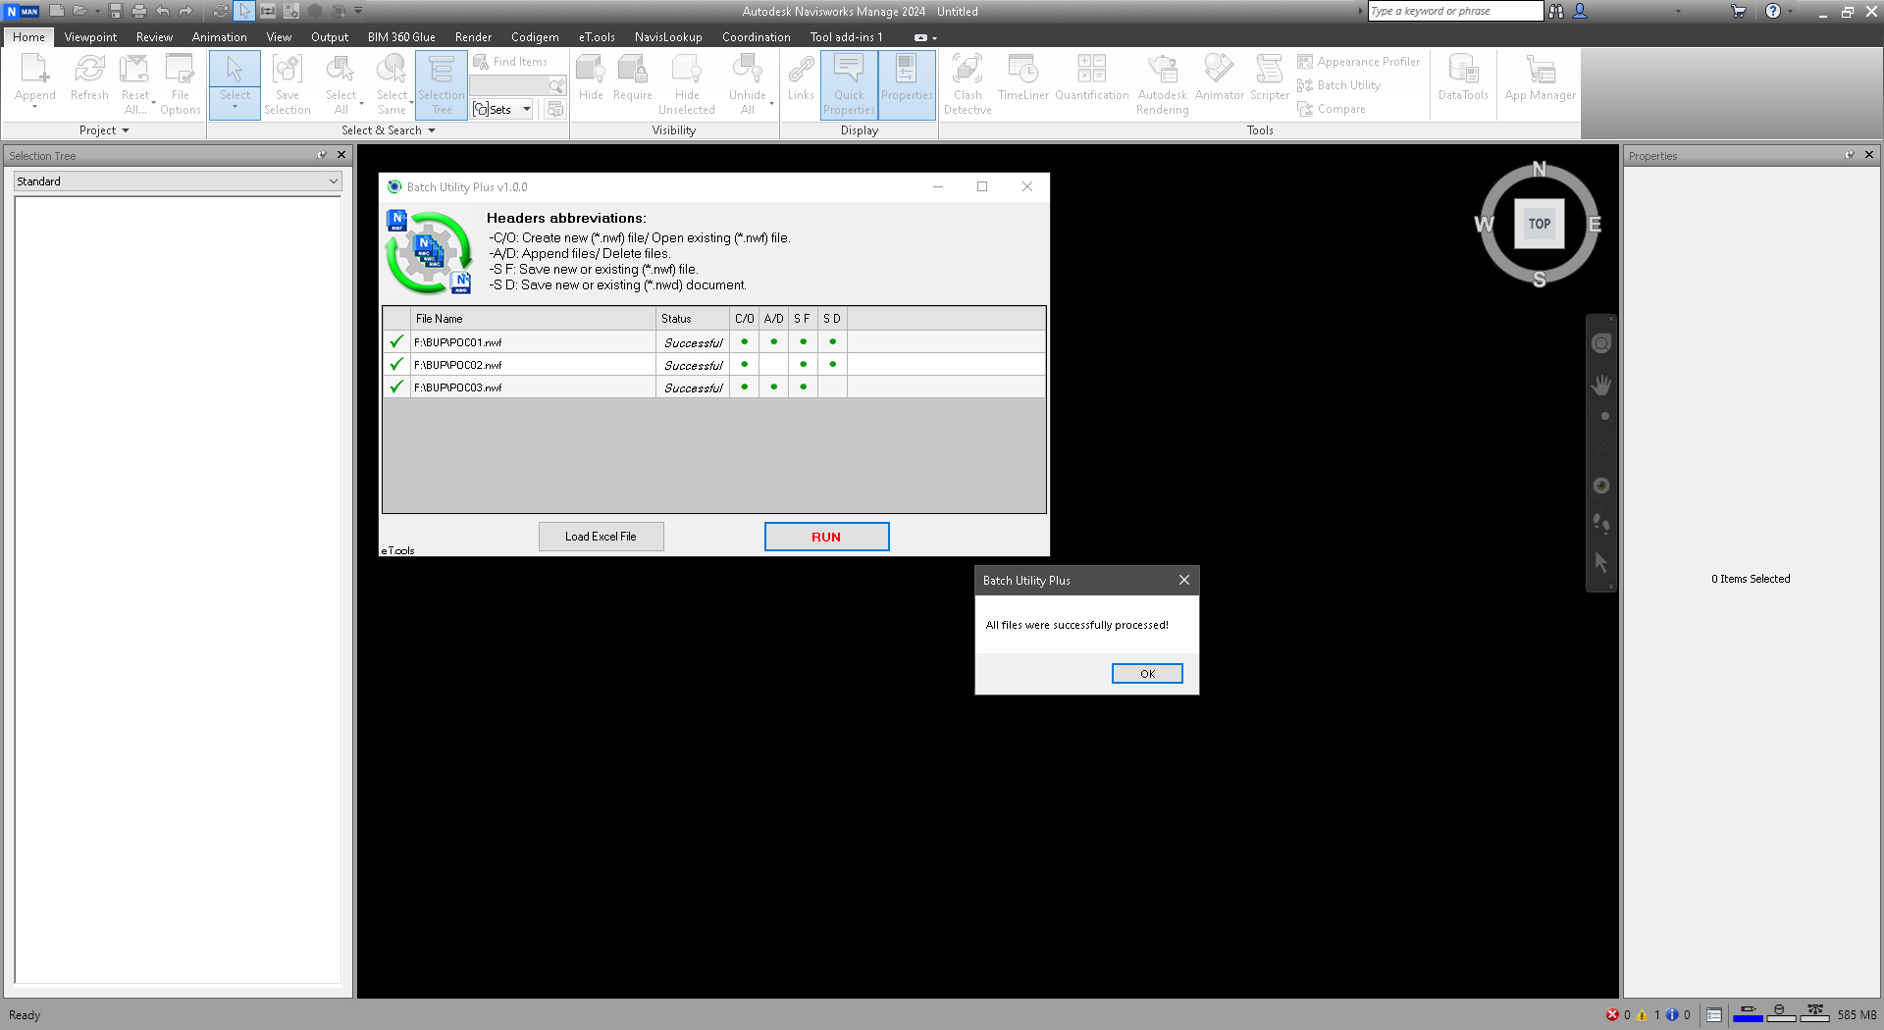Open Find Items in Select & Search
The image size is (1884, 1030).
coord(511,62)
